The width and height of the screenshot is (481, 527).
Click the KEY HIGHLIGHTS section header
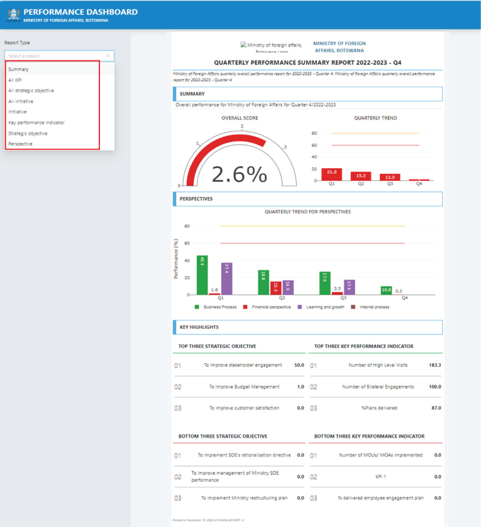coord(307,327)
